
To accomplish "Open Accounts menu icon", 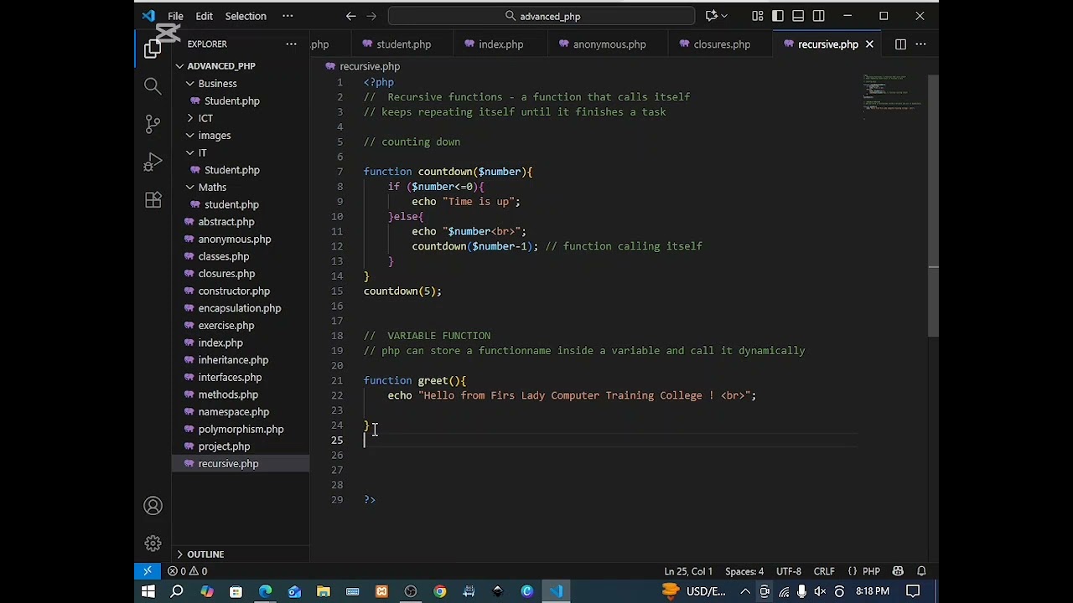I will pyautogui.click(x=153, y=506).
